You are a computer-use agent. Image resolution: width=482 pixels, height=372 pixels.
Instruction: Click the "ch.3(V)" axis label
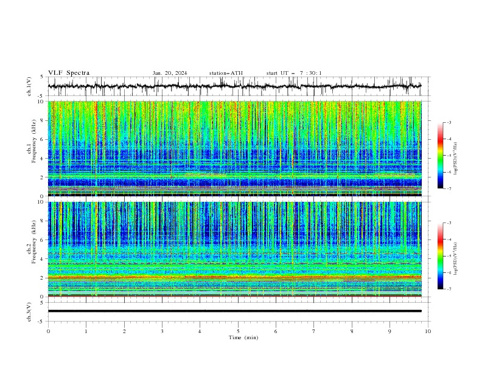(x=29, y=312)
